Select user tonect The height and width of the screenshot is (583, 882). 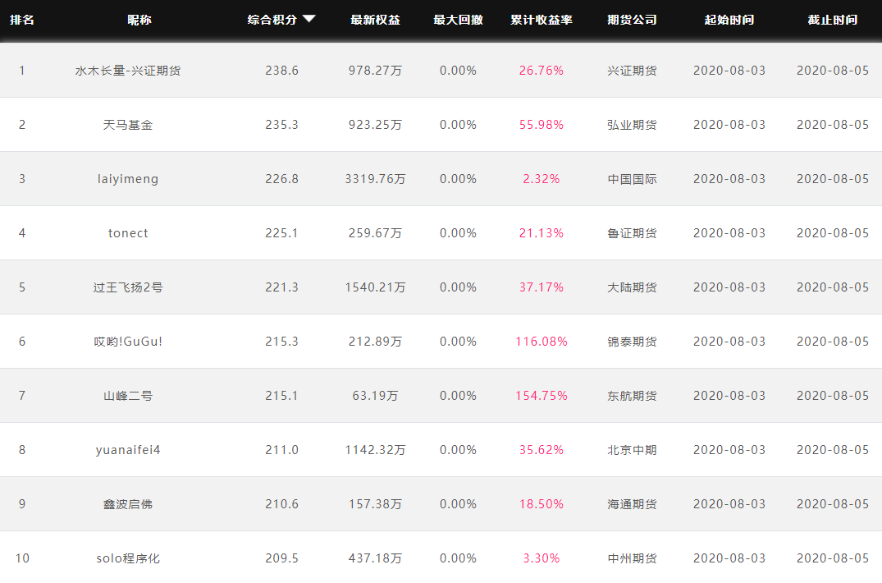tap(128, 233)
